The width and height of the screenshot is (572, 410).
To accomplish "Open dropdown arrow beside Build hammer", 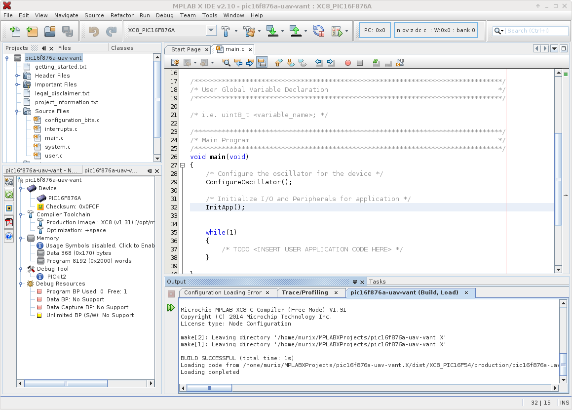I will pos(236,31).
